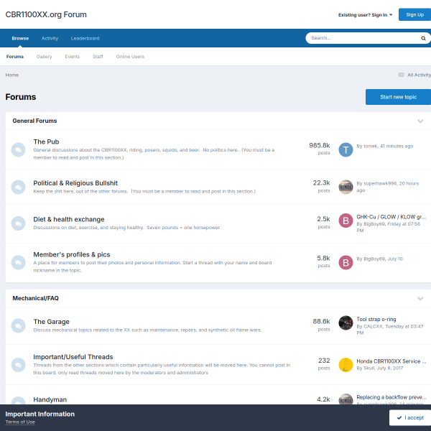Image resolution: width=431 pixels, height=431 pixels.
Task: Click the Sign Up button
Action: (x=414, y=14)
